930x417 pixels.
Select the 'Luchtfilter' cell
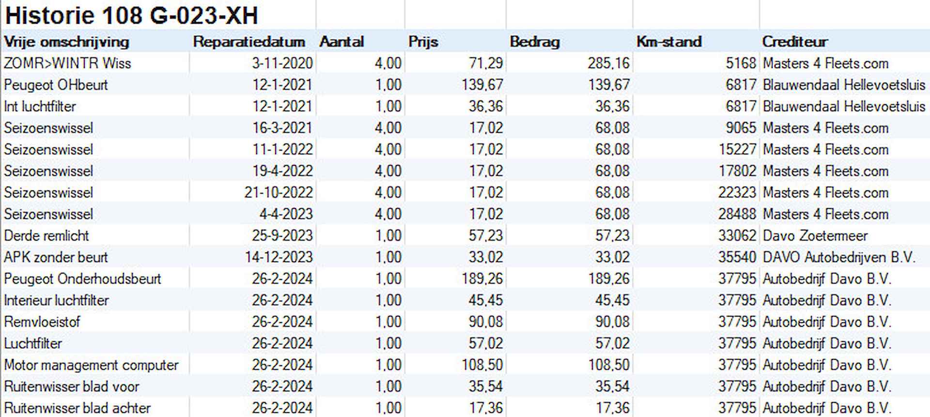[33, 343]
